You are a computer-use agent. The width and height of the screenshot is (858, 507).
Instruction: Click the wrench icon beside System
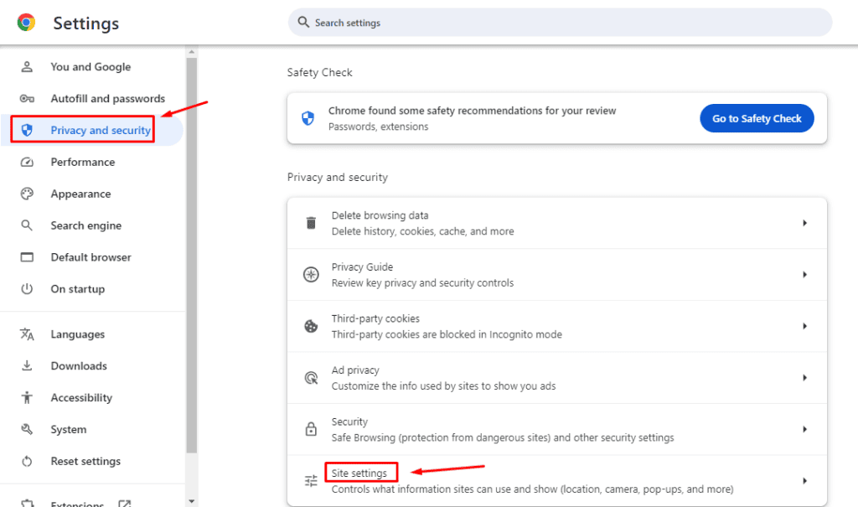click(x=27, y=429)
